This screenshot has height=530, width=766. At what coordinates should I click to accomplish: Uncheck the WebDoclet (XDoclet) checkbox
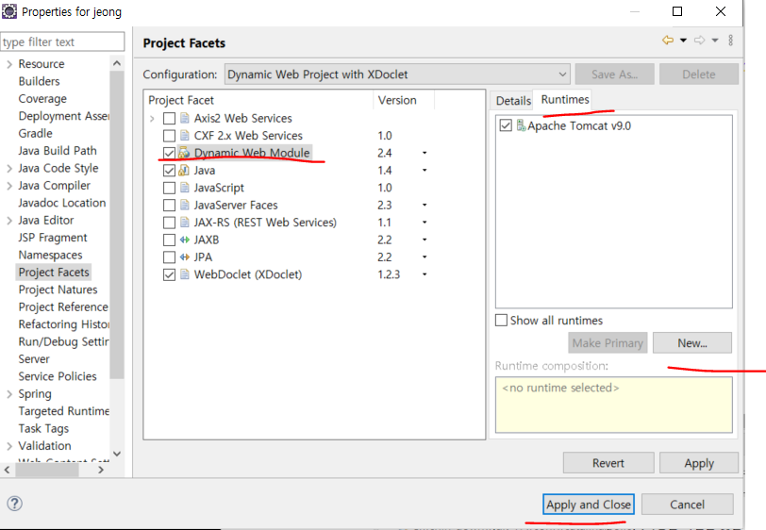(x=169, y=274)
